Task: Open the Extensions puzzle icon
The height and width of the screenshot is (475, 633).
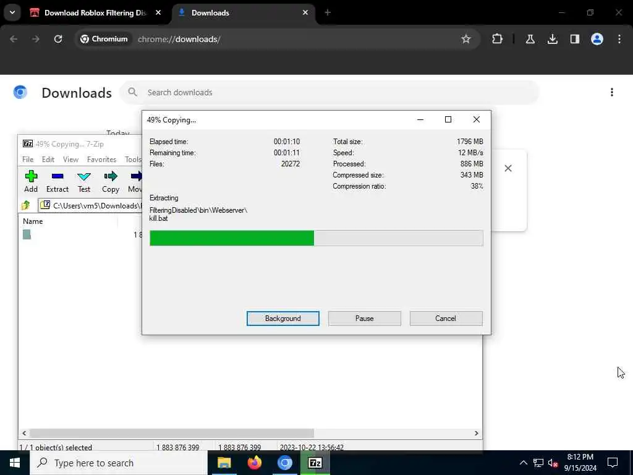Action: click(x=498, y=39)
